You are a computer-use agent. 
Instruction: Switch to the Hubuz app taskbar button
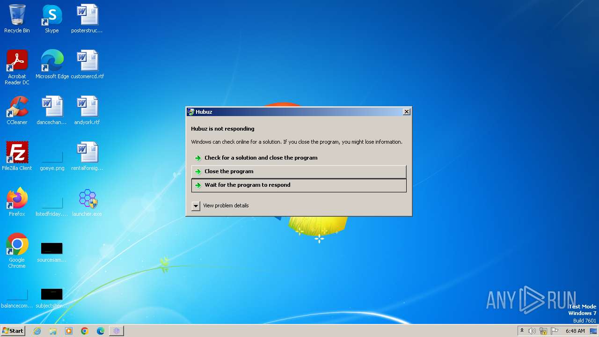pyautogui.click(x=117, y=331)
